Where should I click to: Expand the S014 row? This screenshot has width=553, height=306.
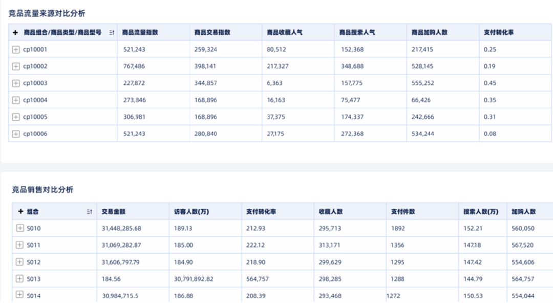(x=20, y=294)
